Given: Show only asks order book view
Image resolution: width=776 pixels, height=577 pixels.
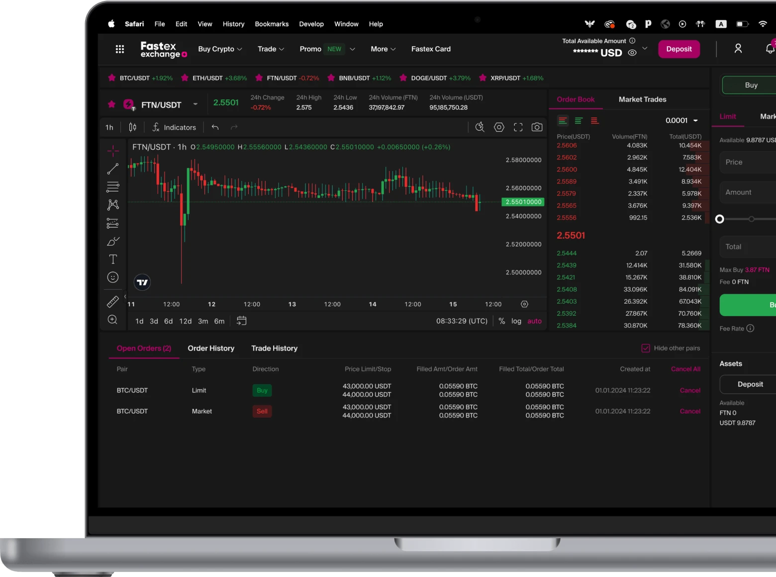Looking at the screenshot, I should tap(594, 120).
